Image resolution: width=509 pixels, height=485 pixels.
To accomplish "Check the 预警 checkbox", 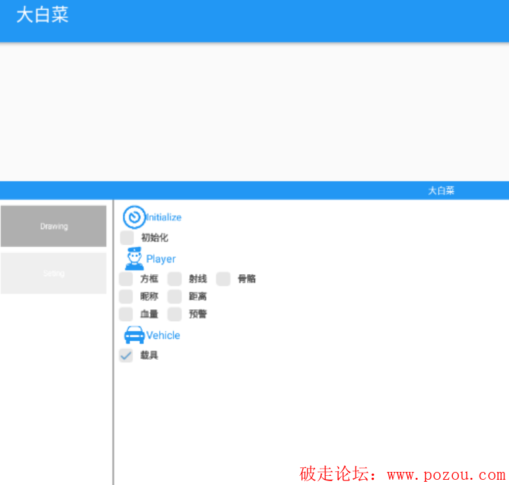I will point(174,314).
